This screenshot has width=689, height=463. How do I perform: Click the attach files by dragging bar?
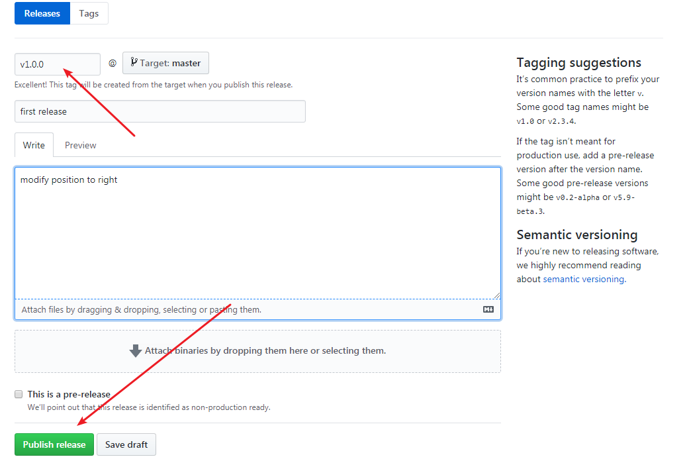click(x=257, y=309)
